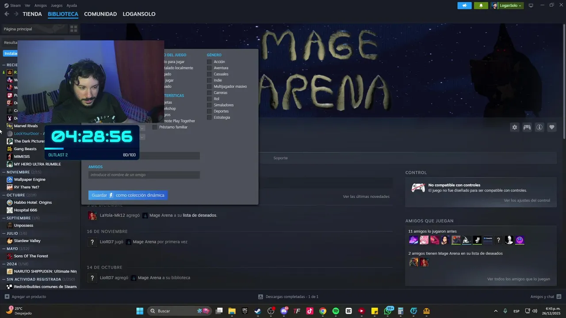Go back with the left arrow
The image size is (566, 318).
7,14
